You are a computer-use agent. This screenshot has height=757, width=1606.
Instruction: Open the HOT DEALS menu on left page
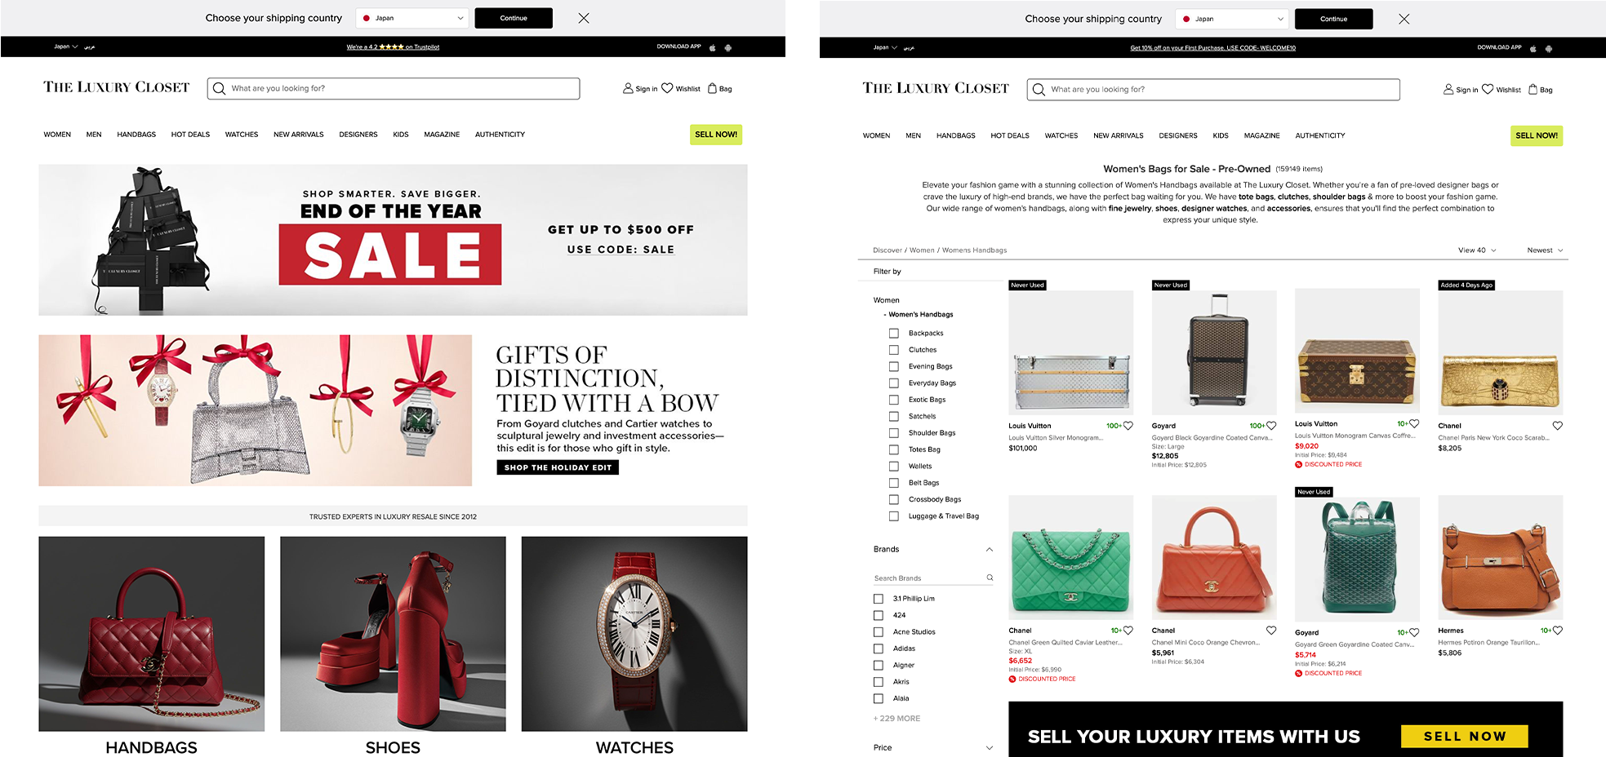pyautogui.click(x=190, y=135)
